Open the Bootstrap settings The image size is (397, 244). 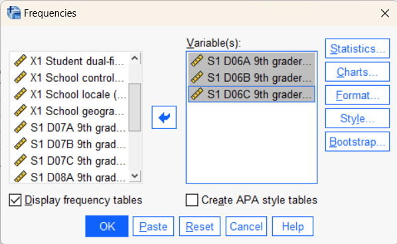click(357, 142)
